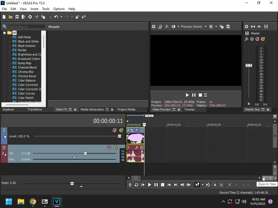Toggle preview overlays grid icon
Screen dimensions: 278x208
point(211,27)
